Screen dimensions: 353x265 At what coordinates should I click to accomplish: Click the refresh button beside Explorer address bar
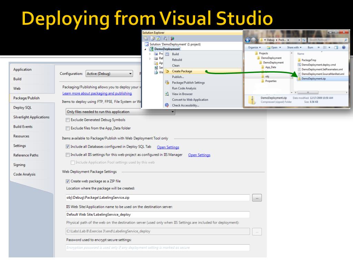click(304, 40)
